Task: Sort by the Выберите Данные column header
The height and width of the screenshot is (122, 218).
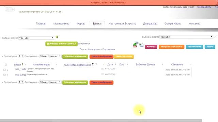Action: coord(145,64)
